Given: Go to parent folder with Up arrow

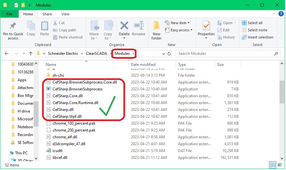Looking at the screenshot, I should click(x=31, y=54).
